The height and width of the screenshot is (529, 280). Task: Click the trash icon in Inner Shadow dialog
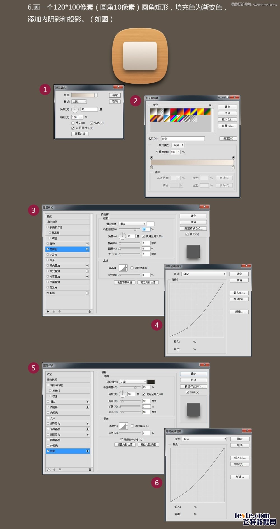(90, 311)
